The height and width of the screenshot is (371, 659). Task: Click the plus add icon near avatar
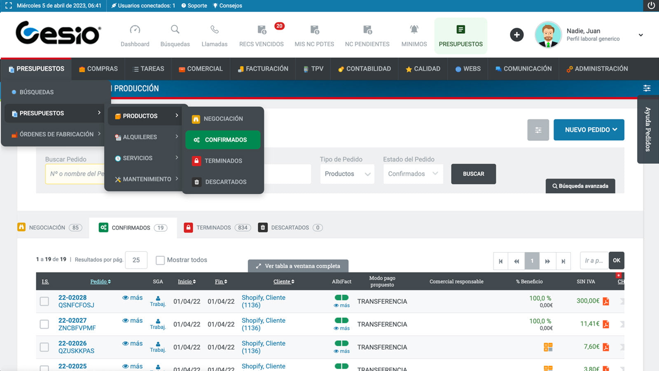(x=517, y=35)
